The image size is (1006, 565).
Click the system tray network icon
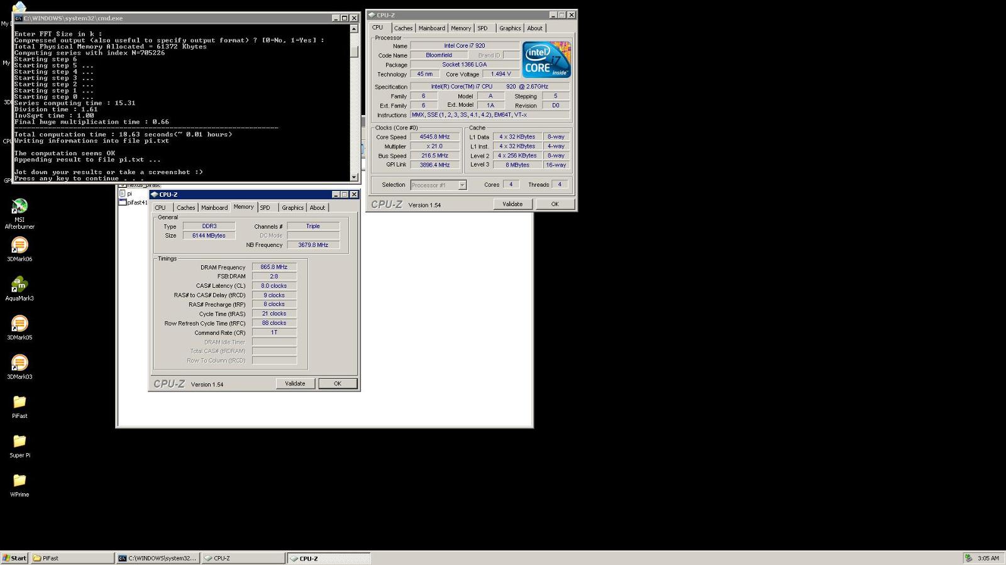click(x=968, y=558)
